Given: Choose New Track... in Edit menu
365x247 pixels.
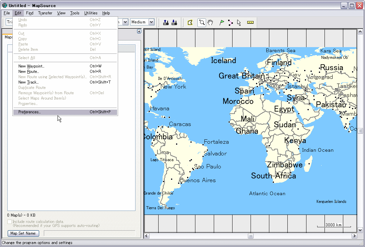Looking at the screenshot, I should [65, 82].
